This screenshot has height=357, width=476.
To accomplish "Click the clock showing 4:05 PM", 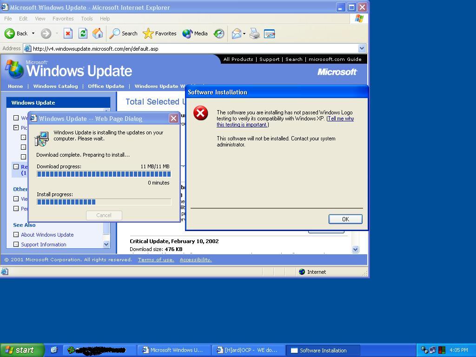I will (x=459, y=350).
